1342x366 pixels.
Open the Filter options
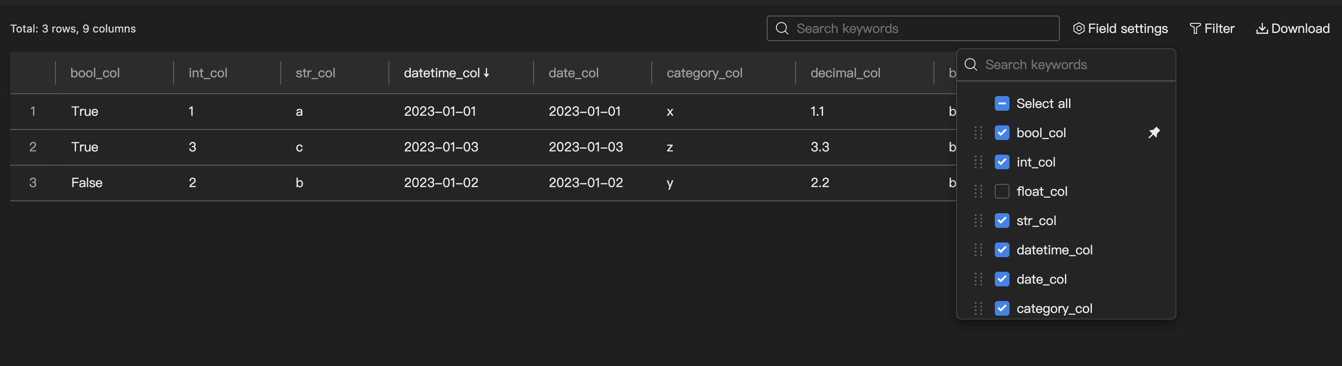point(1212,29)
